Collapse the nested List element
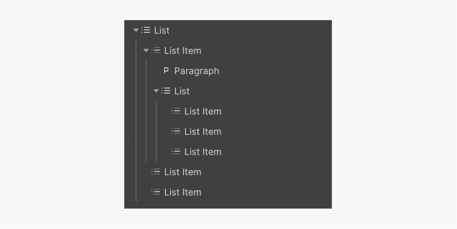457x229 pixels. pos(156,91)
